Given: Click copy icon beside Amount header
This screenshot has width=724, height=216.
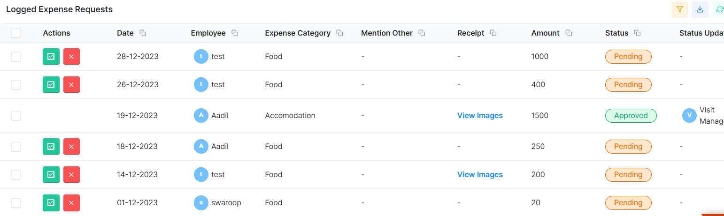Looking at the screenshot, I should coord(569,33).
